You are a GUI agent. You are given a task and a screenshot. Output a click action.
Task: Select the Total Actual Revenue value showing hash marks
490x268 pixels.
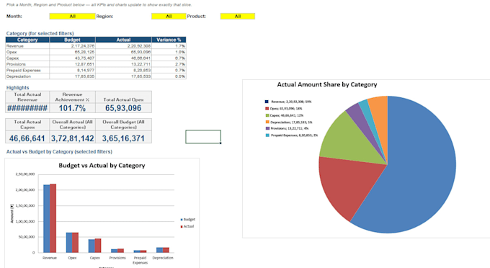pyautogui.click(x=27, y=108)
